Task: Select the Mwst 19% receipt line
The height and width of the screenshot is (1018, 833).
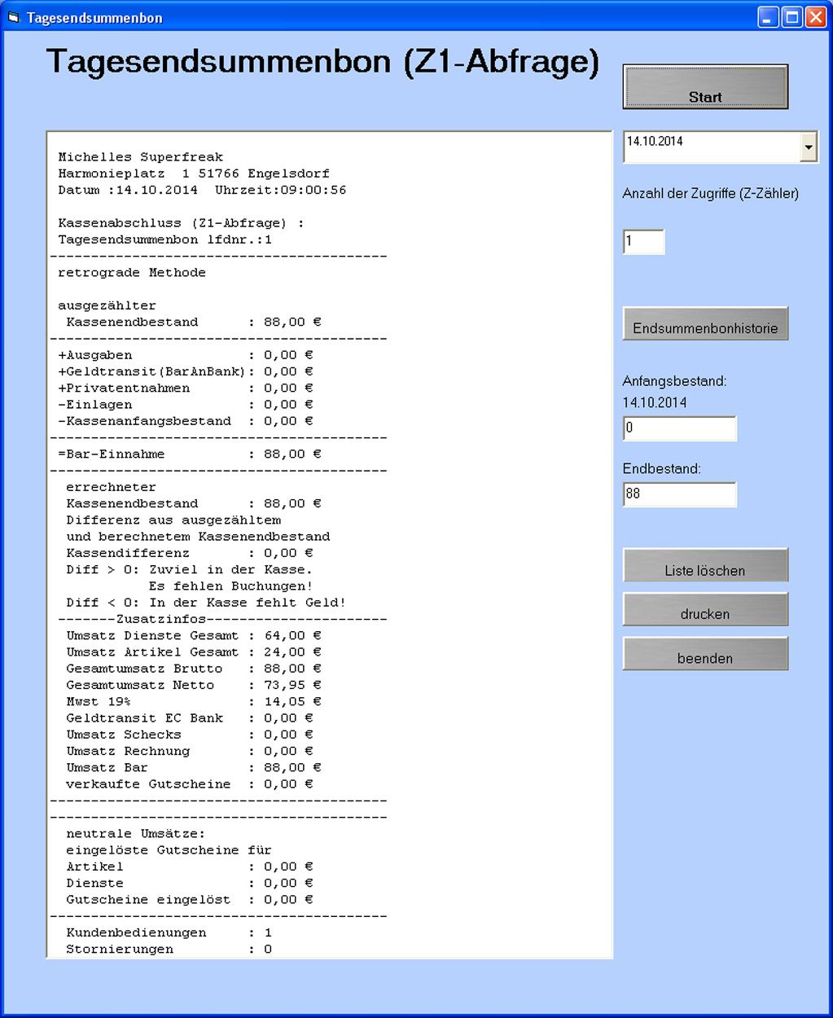Action: click(194, 701)
